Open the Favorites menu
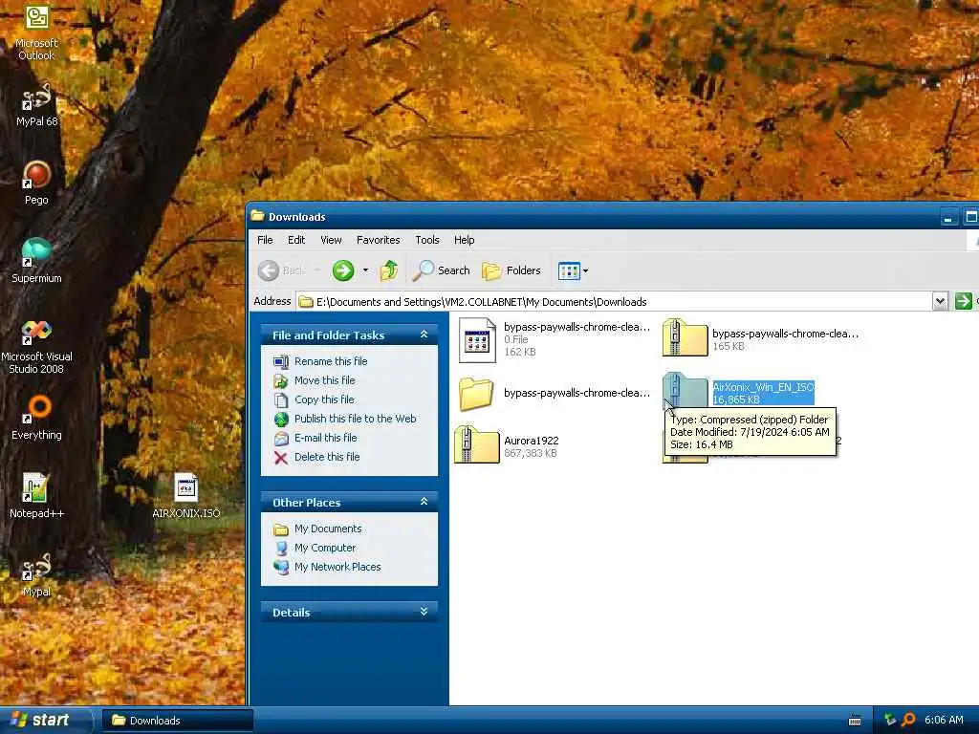The image size is (979, 734). coord(379,240)
